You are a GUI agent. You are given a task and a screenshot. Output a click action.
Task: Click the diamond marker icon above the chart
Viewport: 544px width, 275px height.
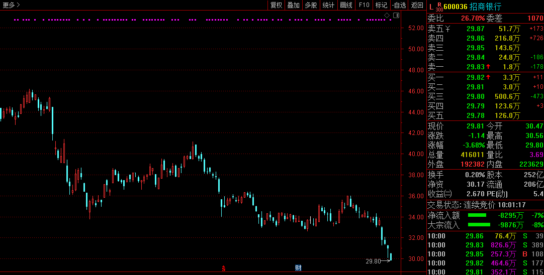tap(388, 16)
